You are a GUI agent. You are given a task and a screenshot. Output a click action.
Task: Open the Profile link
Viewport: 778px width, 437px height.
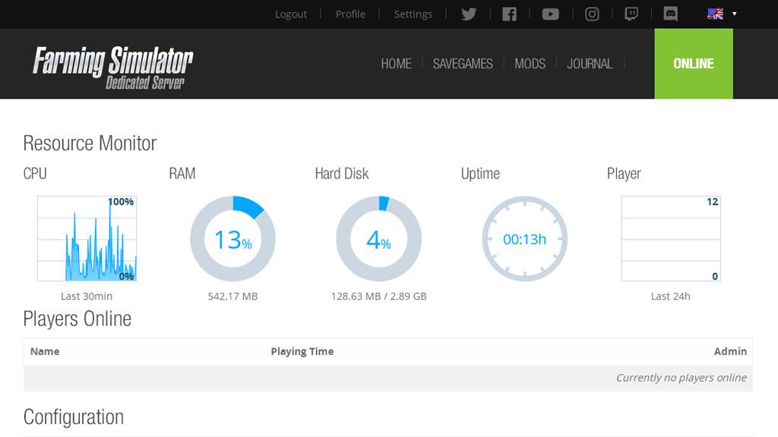(x=350, y=14)
